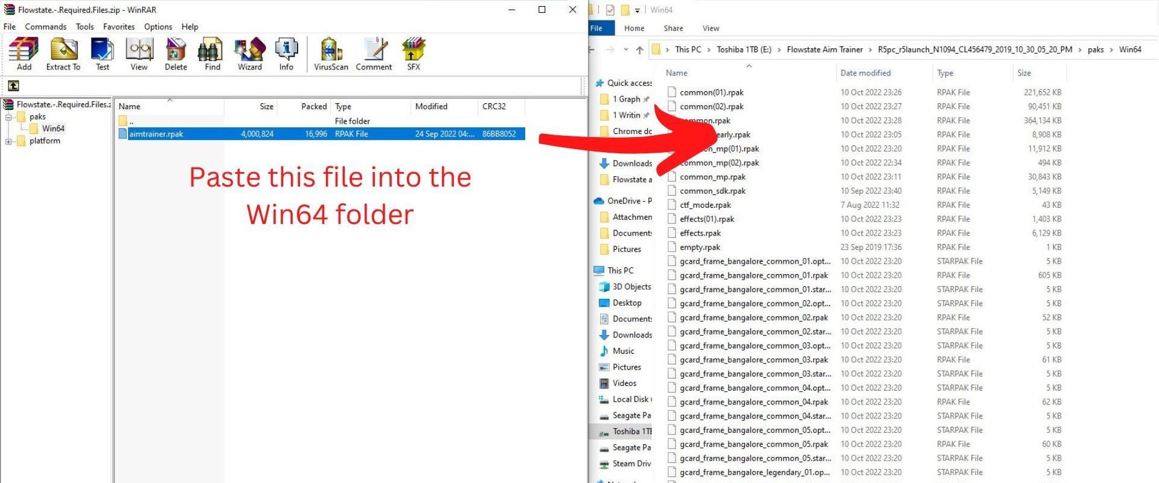Screen dimensions: 1159x483
Task: Click the Extract To toolbar icon
Action: pos(63,54)
